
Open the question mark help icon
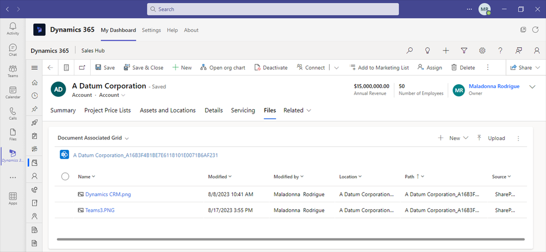point(501,50)
